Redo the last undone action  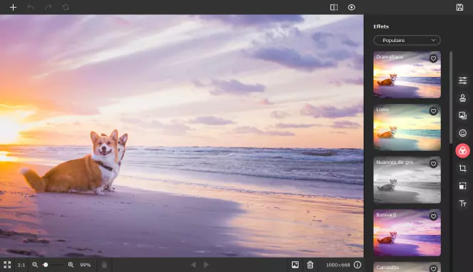(48, 7)
